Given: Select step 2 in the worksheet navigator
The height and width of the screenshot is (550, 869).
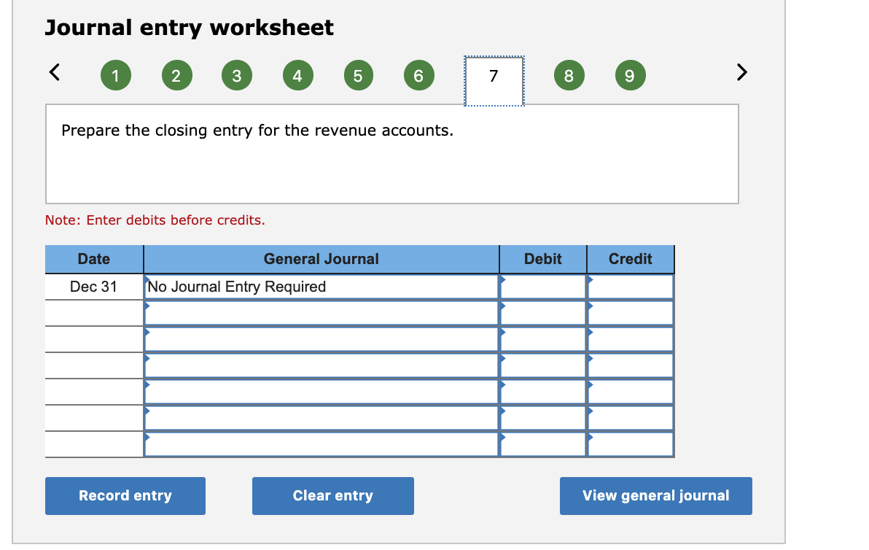Looking at the screenshot, I should [x=176, y=75].
